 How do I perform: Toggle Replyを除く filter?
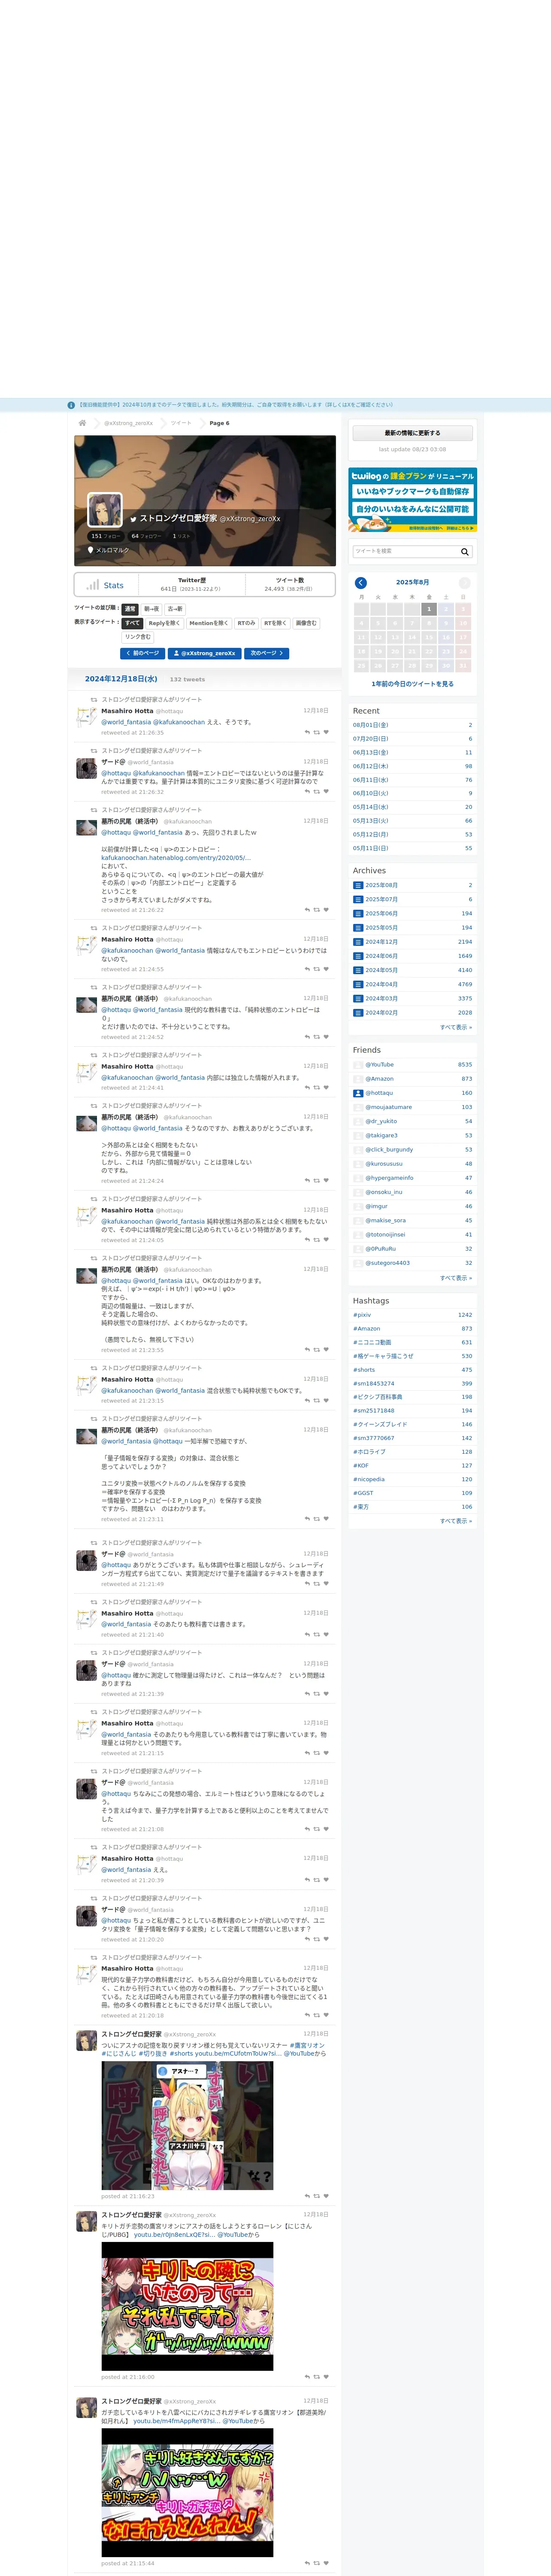tap(164, 623)
